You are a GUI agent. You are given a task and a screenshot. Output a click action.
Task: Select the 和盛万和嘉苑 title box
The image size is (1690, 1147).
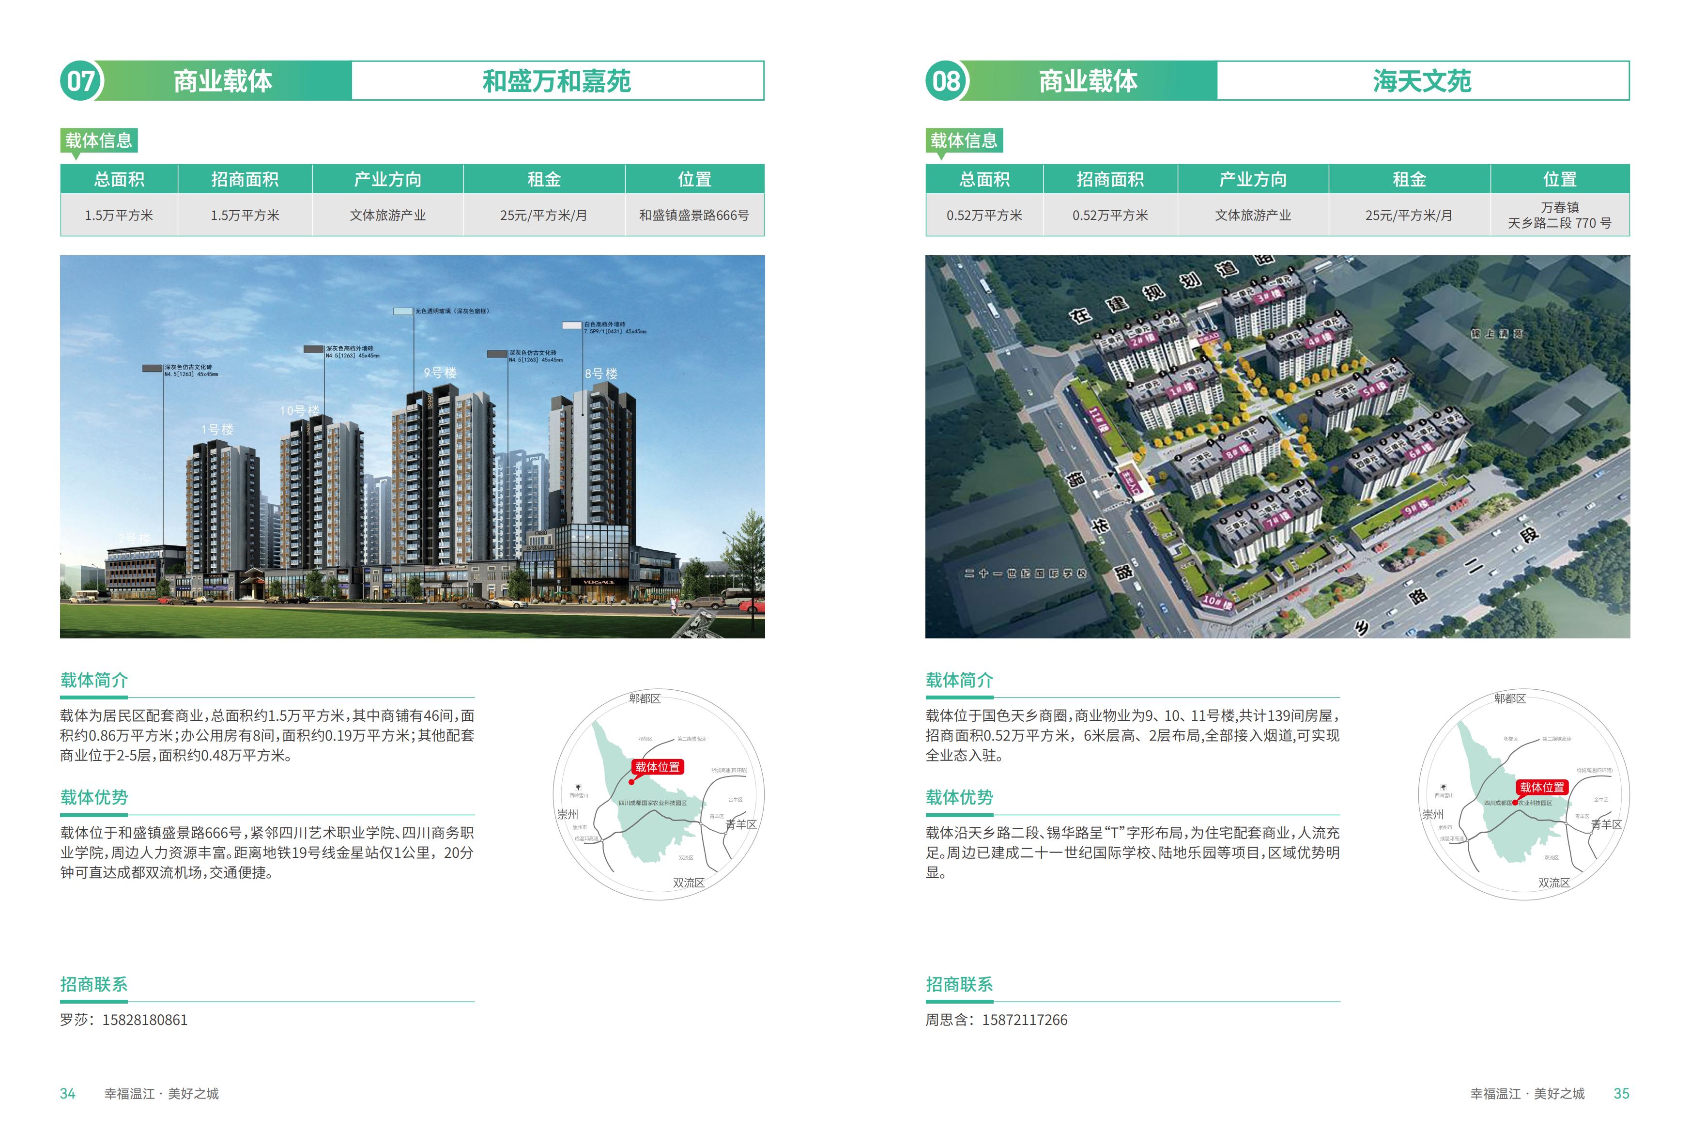pyautogui.click(x=557, y=81)
